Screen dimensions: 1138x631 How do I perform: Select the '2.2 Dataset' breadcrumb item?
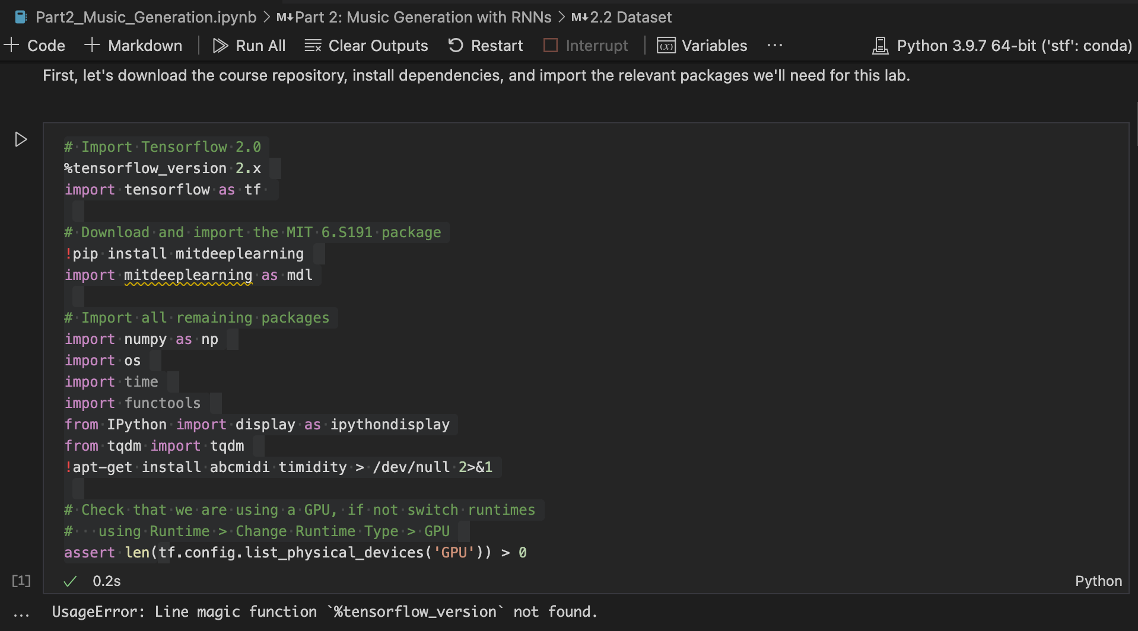[630, 17]
